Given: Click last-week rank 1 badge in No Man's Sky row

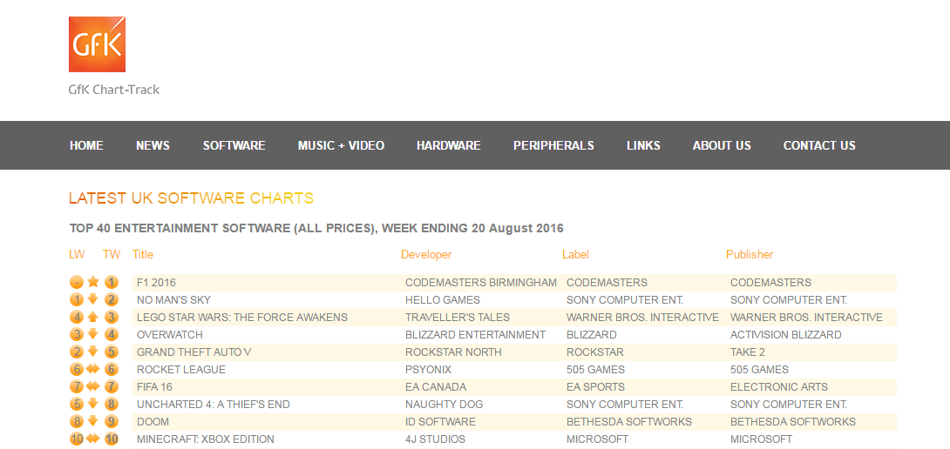Looking at the screenshot, I should [77, 299].
